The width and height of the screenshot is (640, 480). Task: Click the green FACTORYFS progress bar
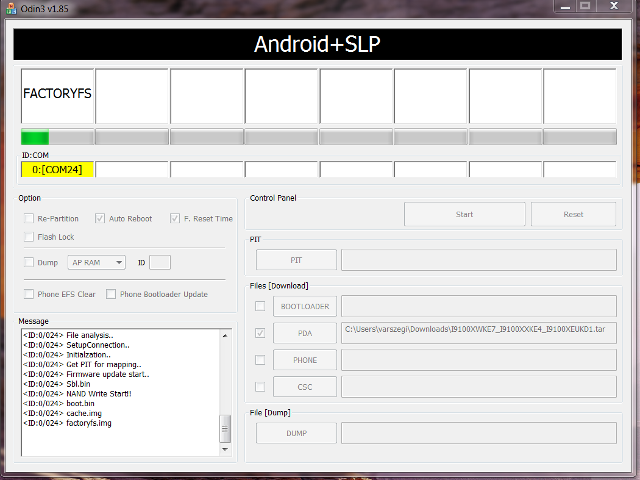pos(57,137)
